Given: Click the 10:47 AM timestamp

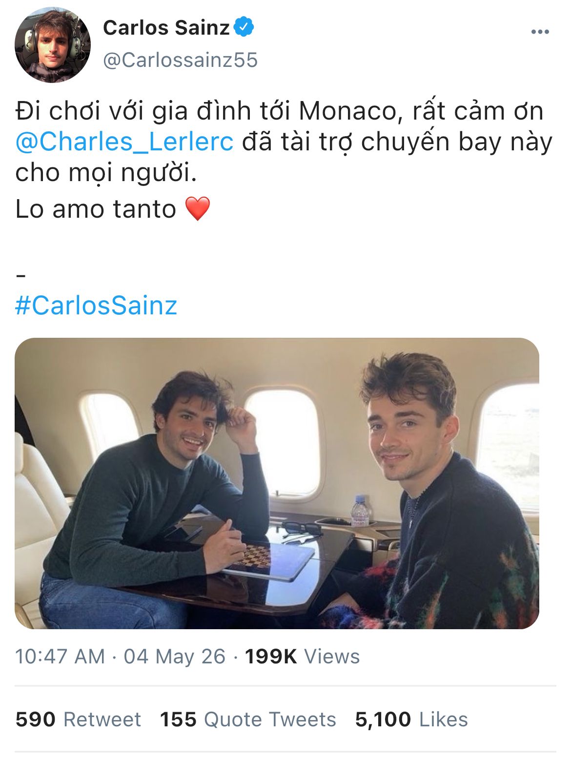Looking at the screenshot, I should (x=60, y=657).
